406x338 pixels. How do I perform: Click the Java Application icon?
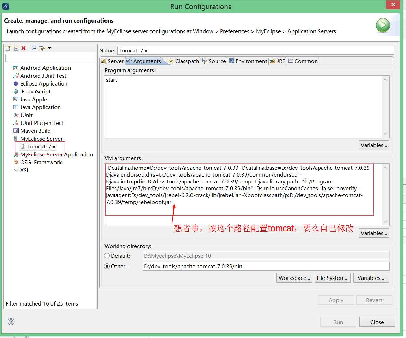16,107
